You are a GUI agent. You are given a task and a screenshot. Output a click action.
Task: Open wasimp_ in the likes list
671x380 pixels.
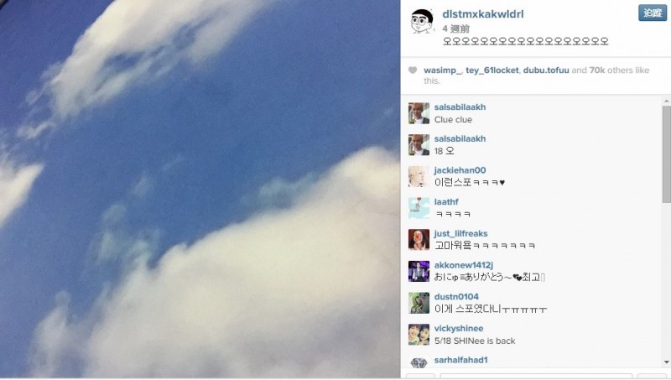click(443, 70)
